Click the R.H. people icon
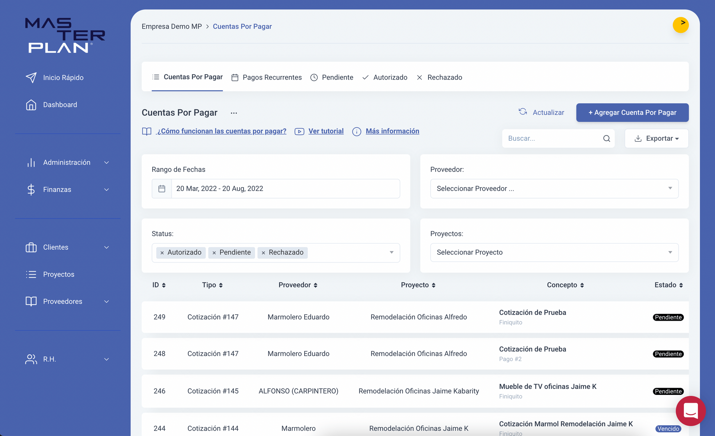The width and height of the screenshot is (715, 436). [x=31, y=359]
